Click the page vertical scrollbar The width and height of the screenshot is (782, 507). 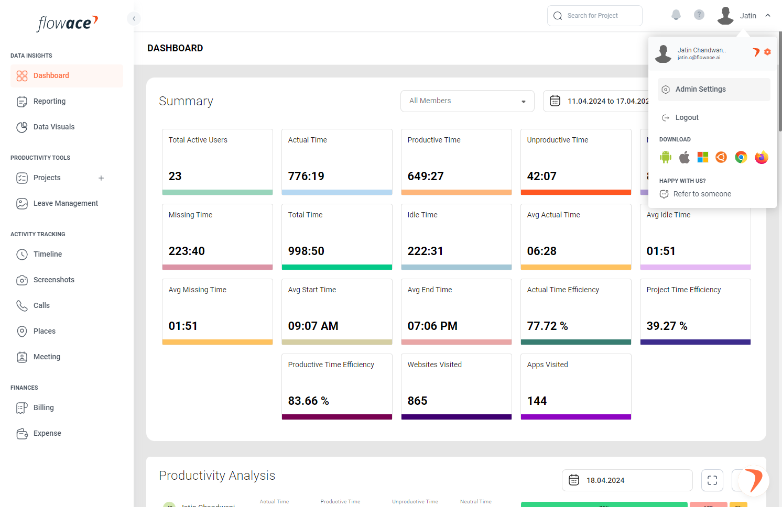pos(780,81)
